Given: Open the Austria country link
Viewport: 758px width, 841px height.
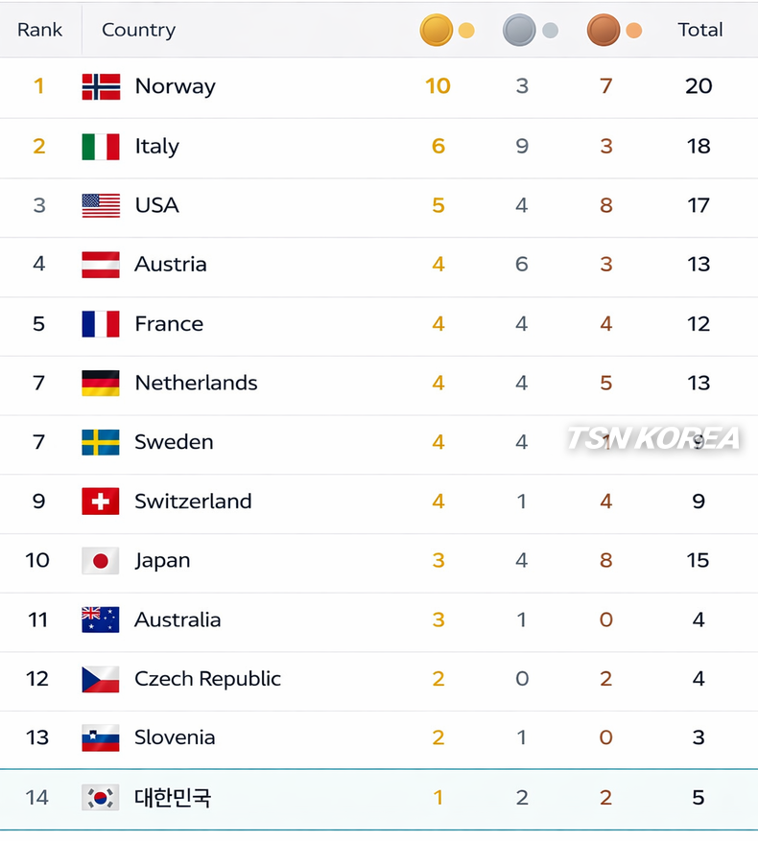Looking at the screenshot, I should 171,265.
